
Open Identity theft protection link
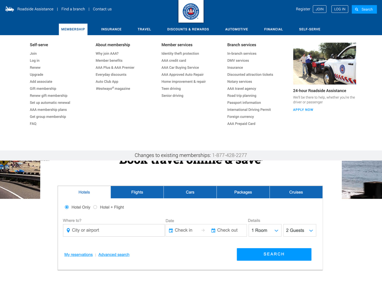point(180,53)
